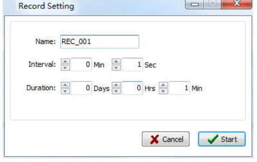Lower the Duration Hrs value by one
Viewport: 257px width, 162px height.
(x=116, y=90)
